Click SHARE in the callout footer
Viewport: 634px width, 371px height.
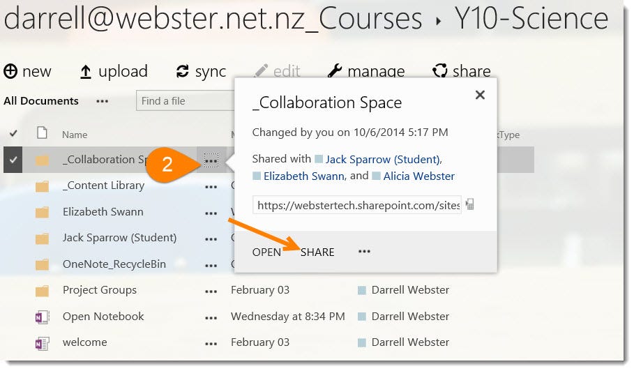(317, 252)
